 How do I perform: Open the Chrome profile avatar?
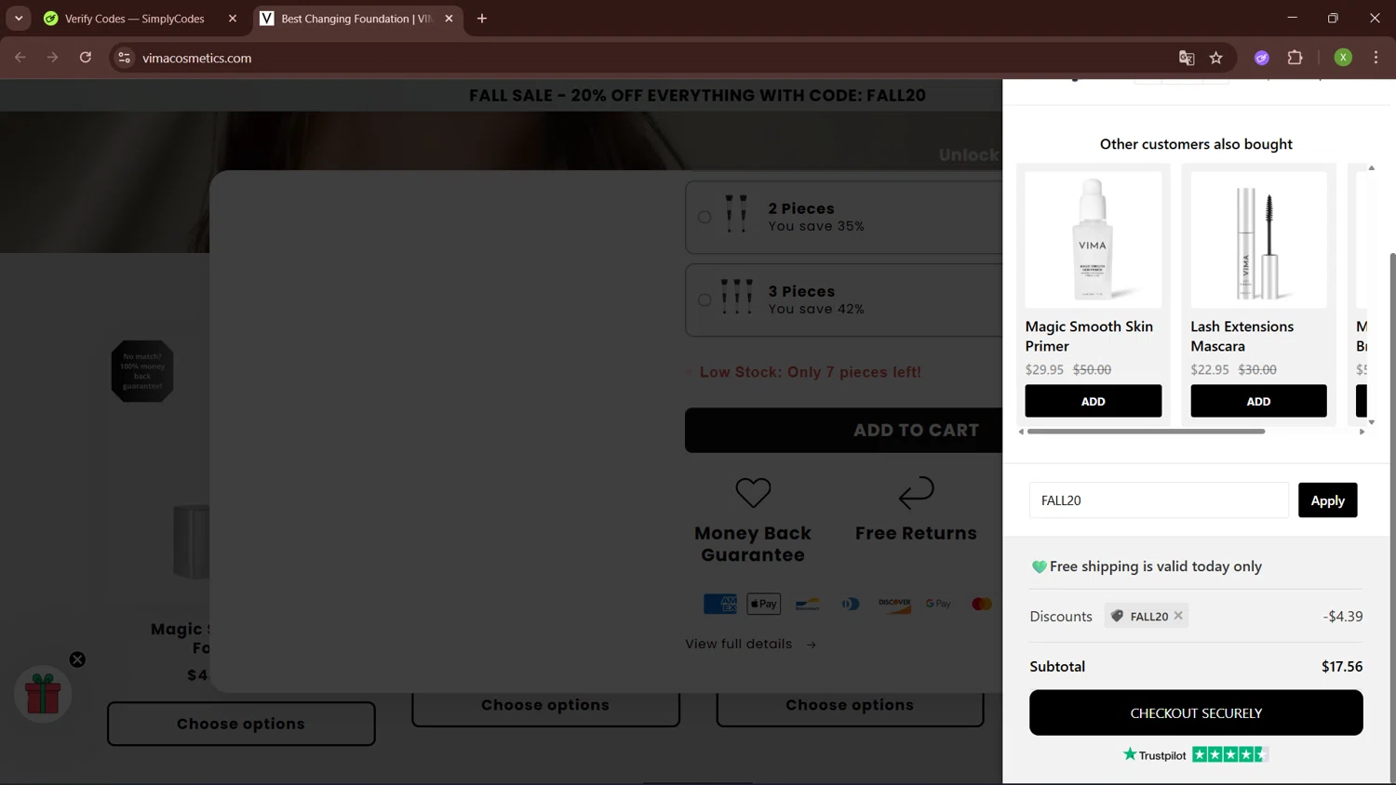[x=1343, y=58]
